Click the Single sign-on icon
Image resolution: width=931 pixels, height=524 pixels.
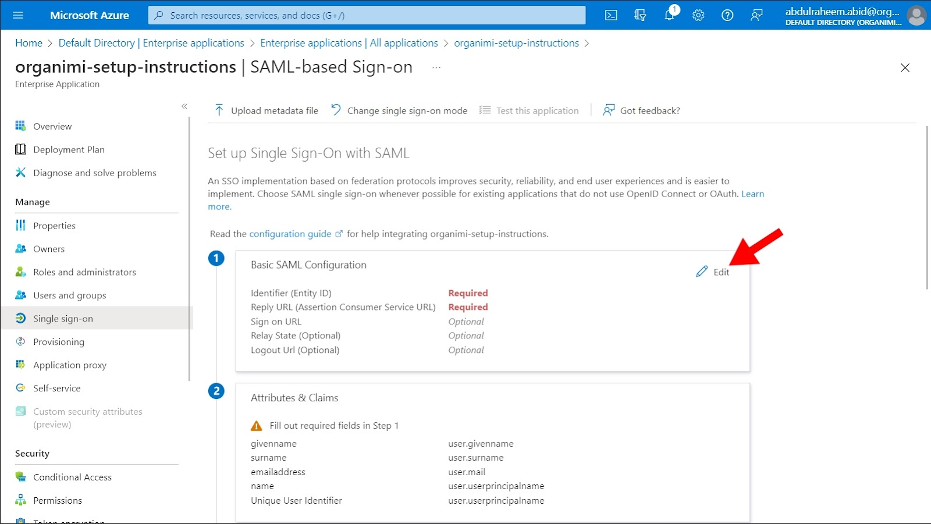(20, 318)
